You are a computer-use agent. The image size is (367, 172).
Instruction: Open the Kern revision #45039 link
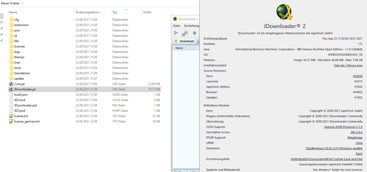click(357, 76)
